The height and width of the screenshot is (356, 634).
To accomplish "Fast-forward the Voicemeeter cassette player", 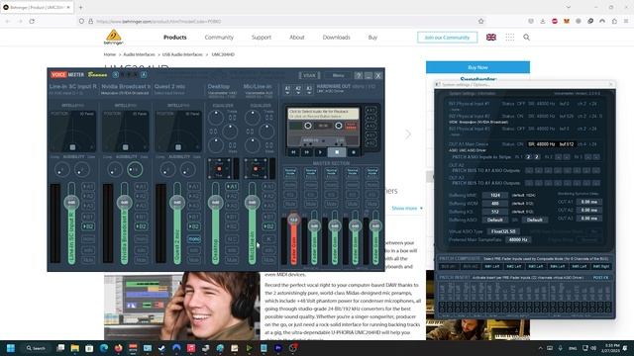I will (307, 152).
